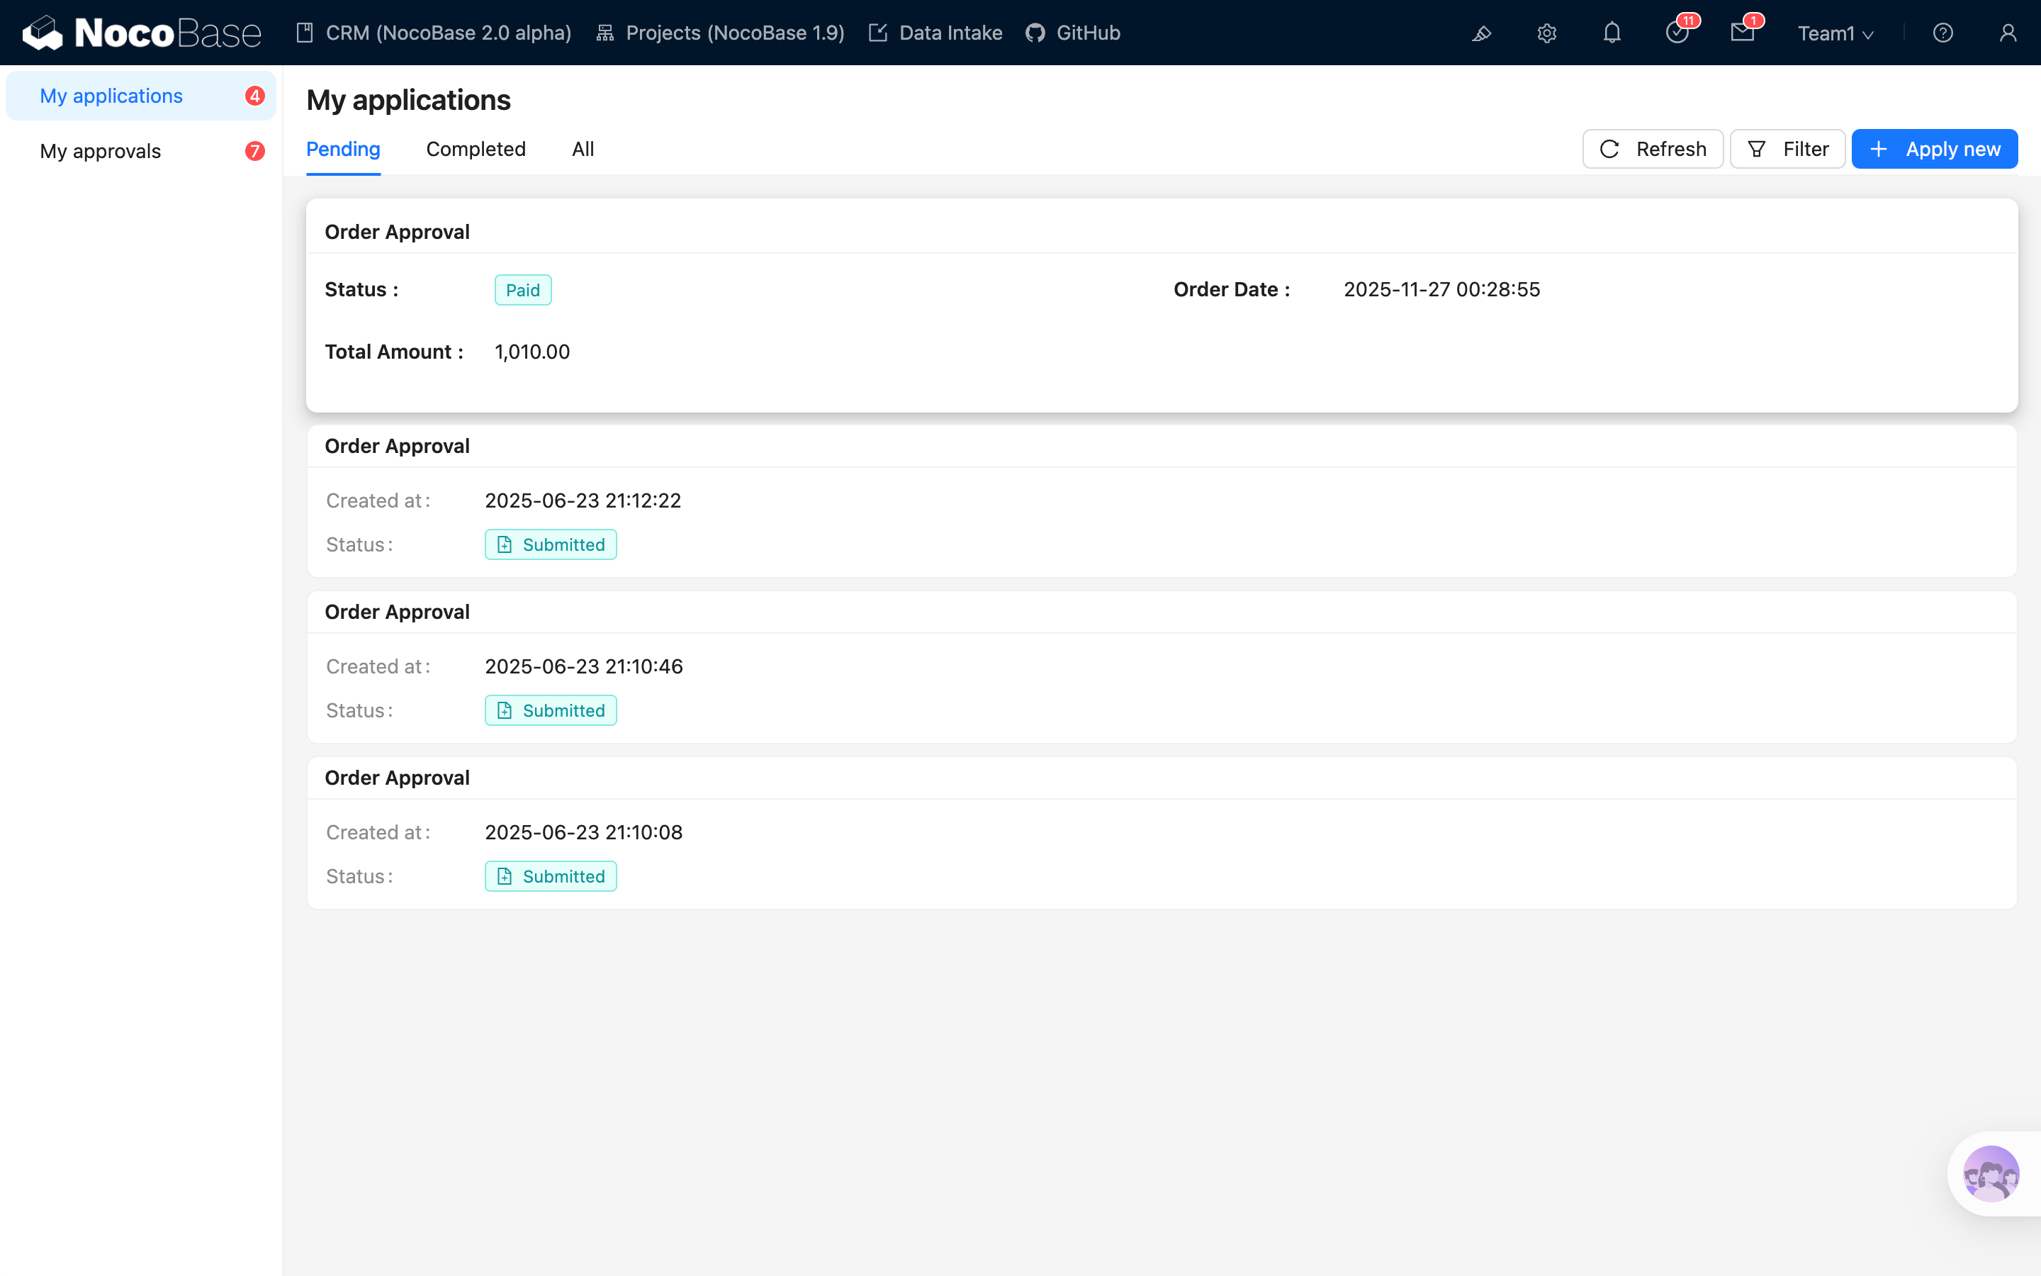
Task: Click the Refresh button
Action: click(1652, 150)
